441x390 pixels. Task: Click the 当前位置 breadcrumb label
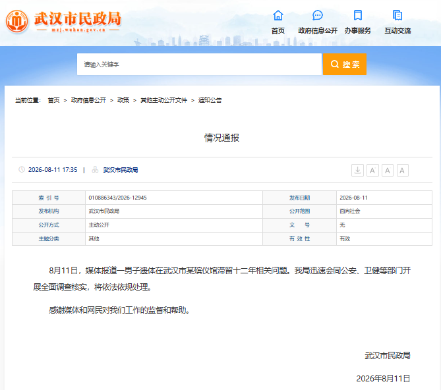click(28, 100)
